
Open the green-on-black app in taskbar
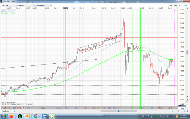click(20, 117)
